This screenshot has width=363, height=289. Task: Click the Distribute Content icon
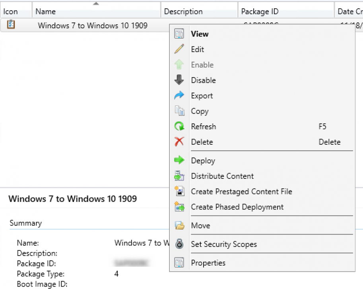pos(179,176)
